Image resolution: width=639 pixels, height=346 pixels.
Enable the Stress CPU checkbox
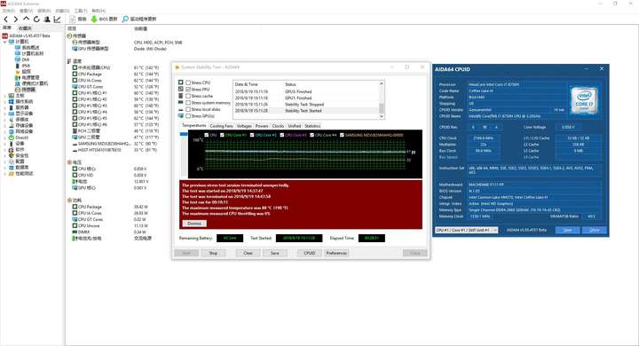click(x=188, y=83)
